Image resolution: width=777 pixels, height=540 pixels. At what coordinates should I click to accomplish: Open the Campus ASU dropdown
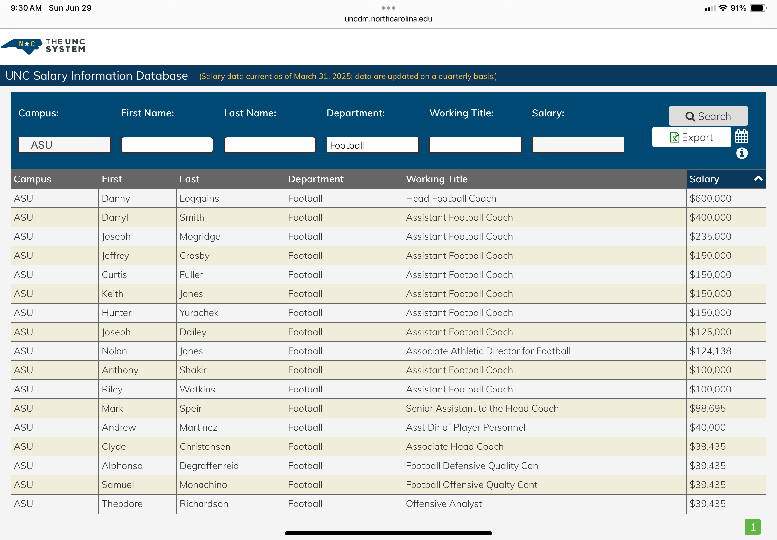64,145
